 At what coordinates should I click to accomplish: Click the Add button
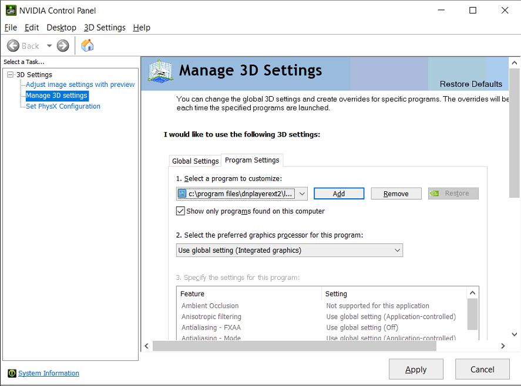click(339, 193)
